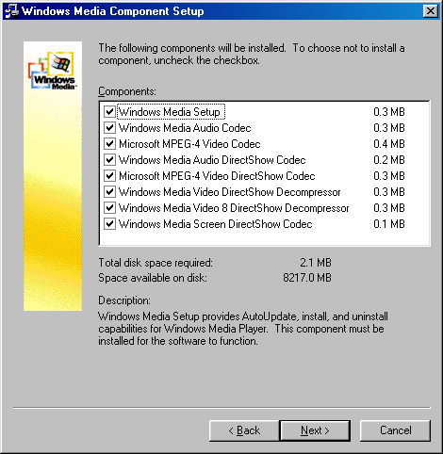Click the title bar setup icon
This screenshot has width=443, height=454.
pos(12,11)
